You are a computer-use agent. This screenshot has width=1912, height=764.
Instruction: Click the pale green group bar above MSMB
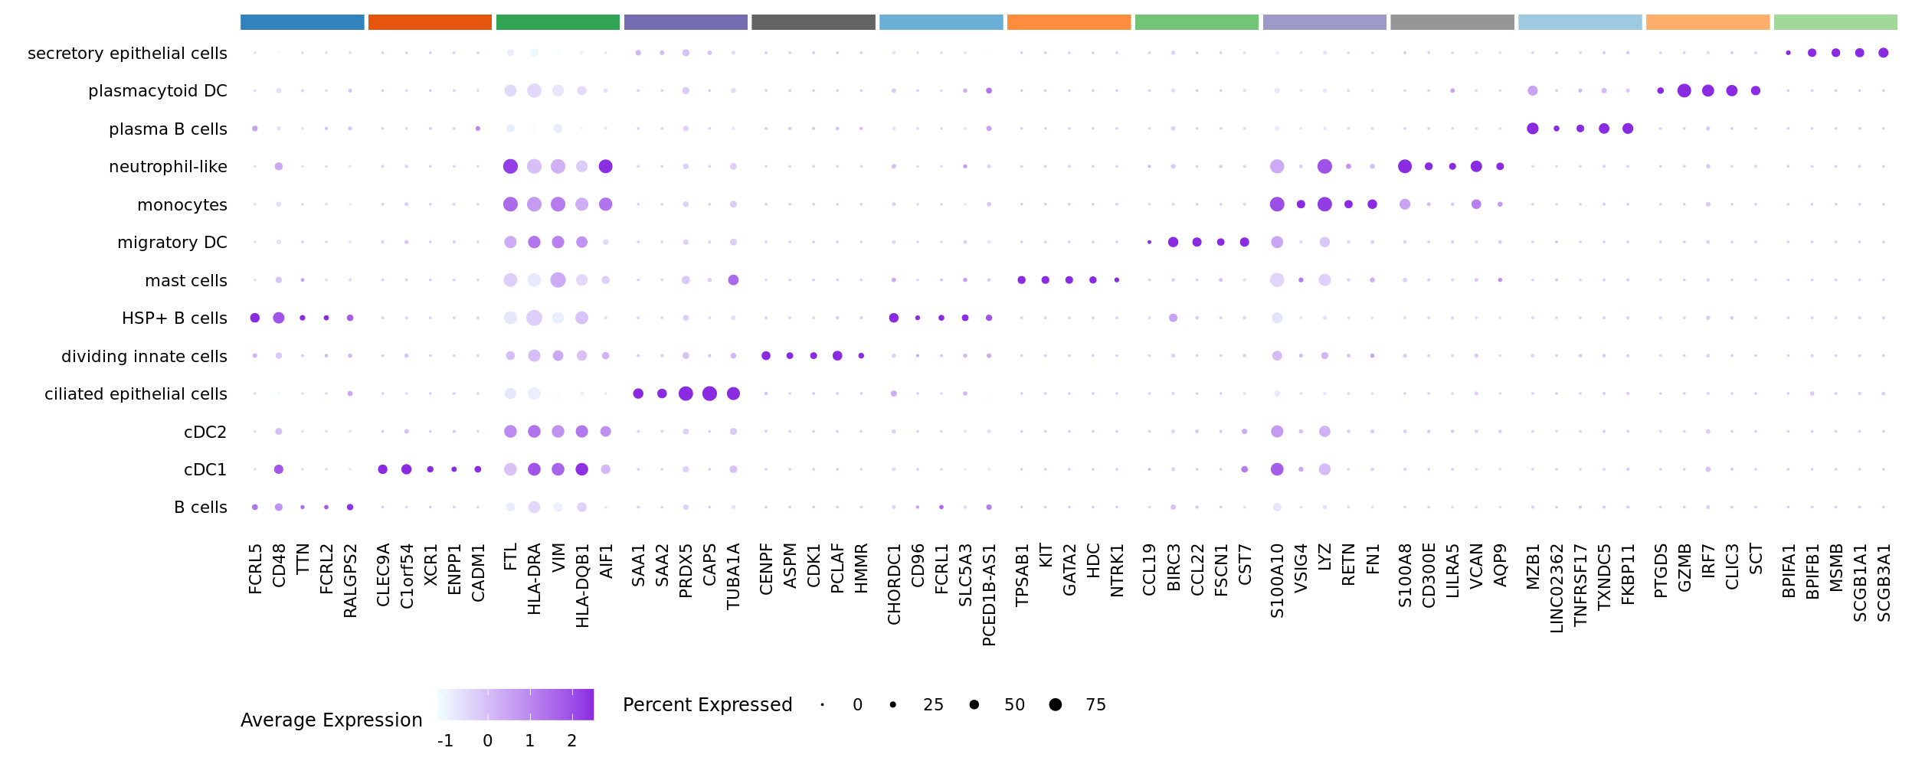pos(1835,22)
